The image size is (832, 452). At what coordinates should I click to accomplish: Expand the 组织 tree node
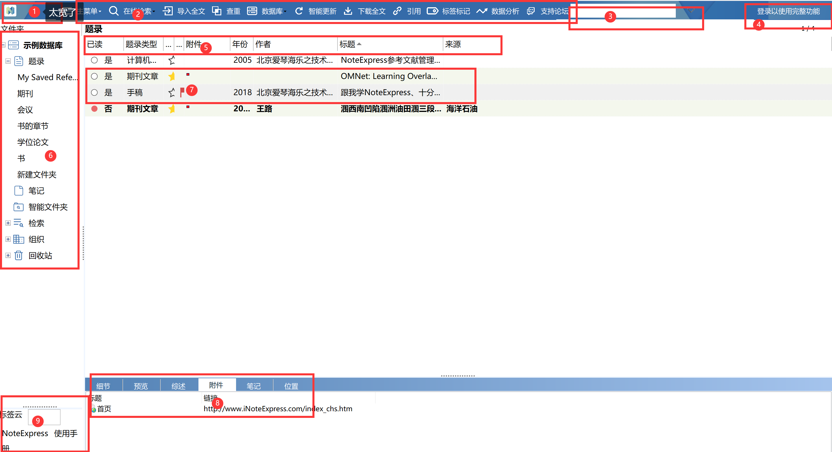(x=8, y=239)
